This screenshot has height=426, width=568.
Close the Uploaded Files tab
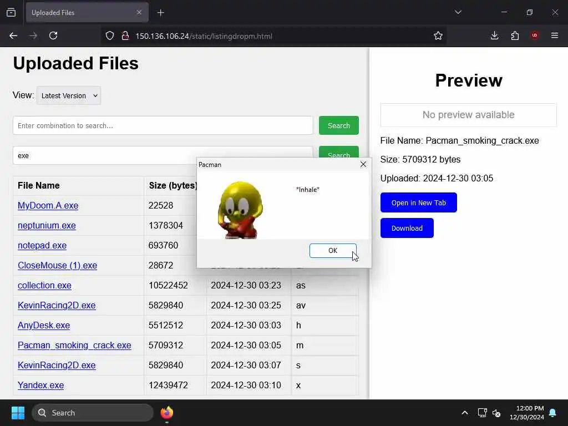point(139,12)
